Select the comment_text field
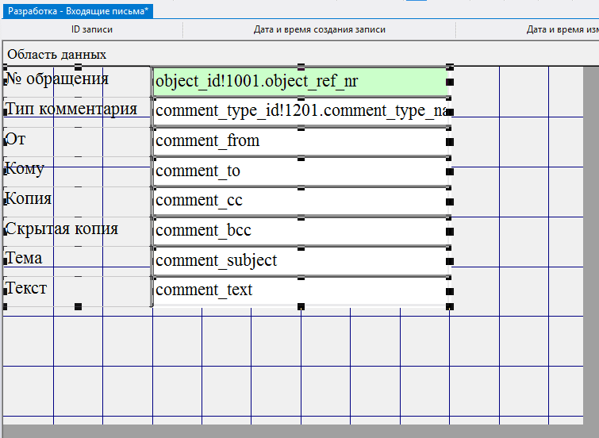The image size is (599, 438). (x=300, y=290)
